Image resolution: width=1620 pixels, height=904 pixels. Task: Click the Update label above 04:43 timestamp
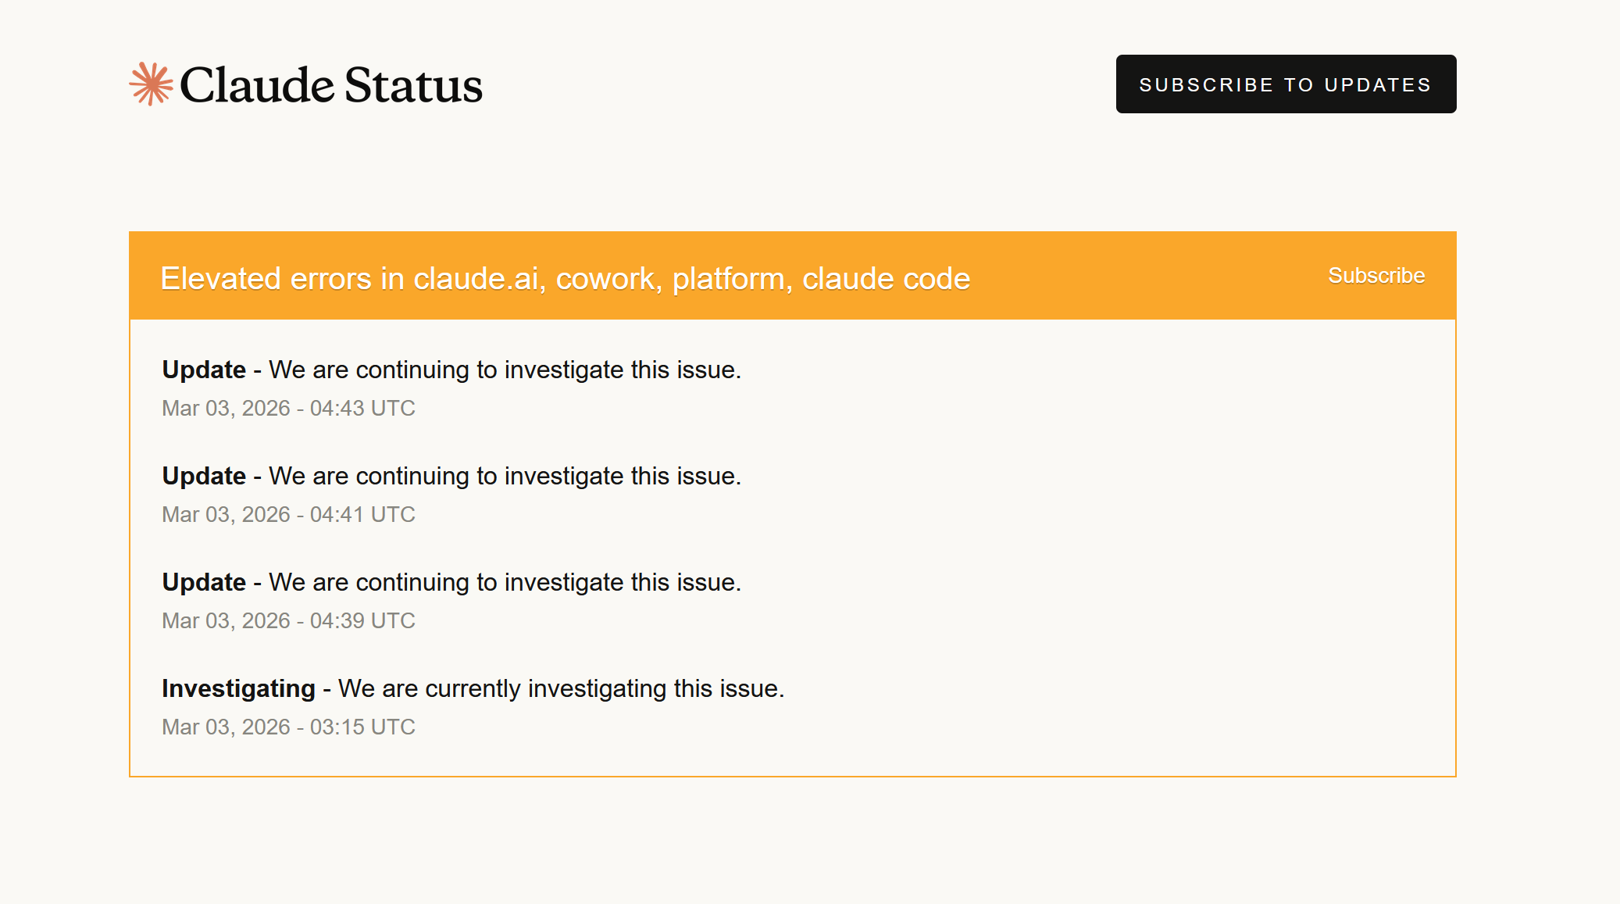204,370
